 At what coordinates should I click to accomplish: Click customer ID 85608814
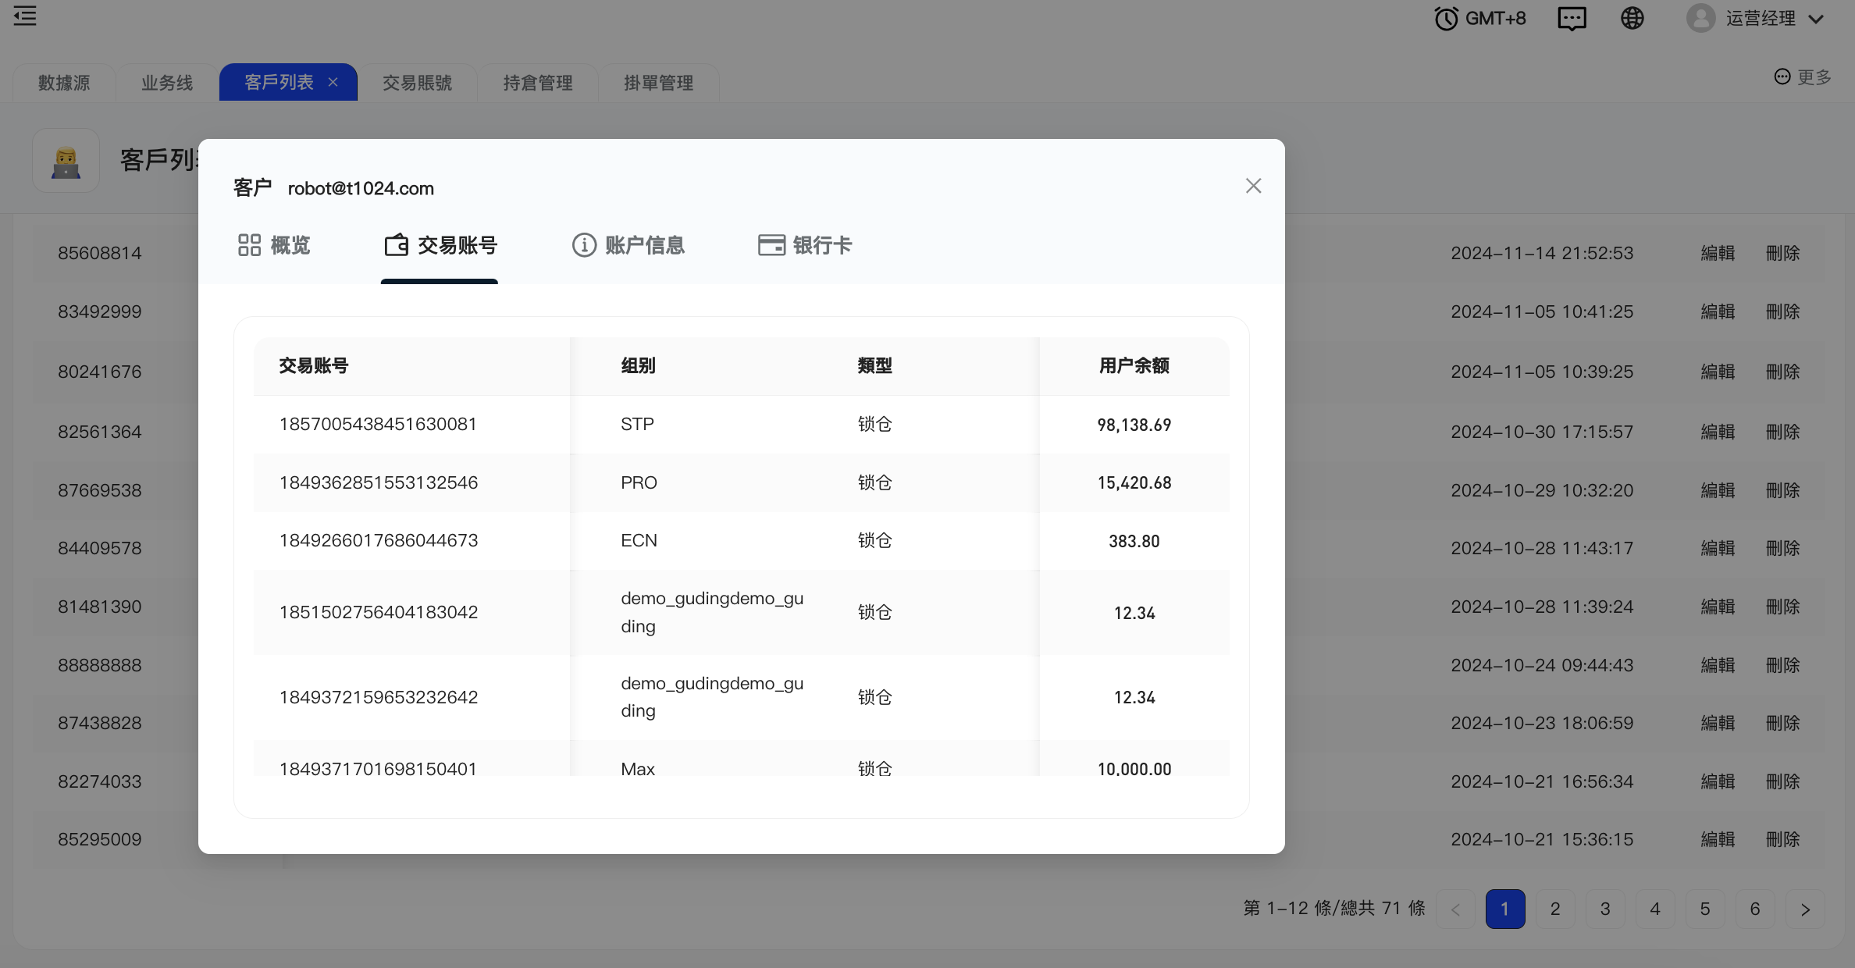point(99,253)
